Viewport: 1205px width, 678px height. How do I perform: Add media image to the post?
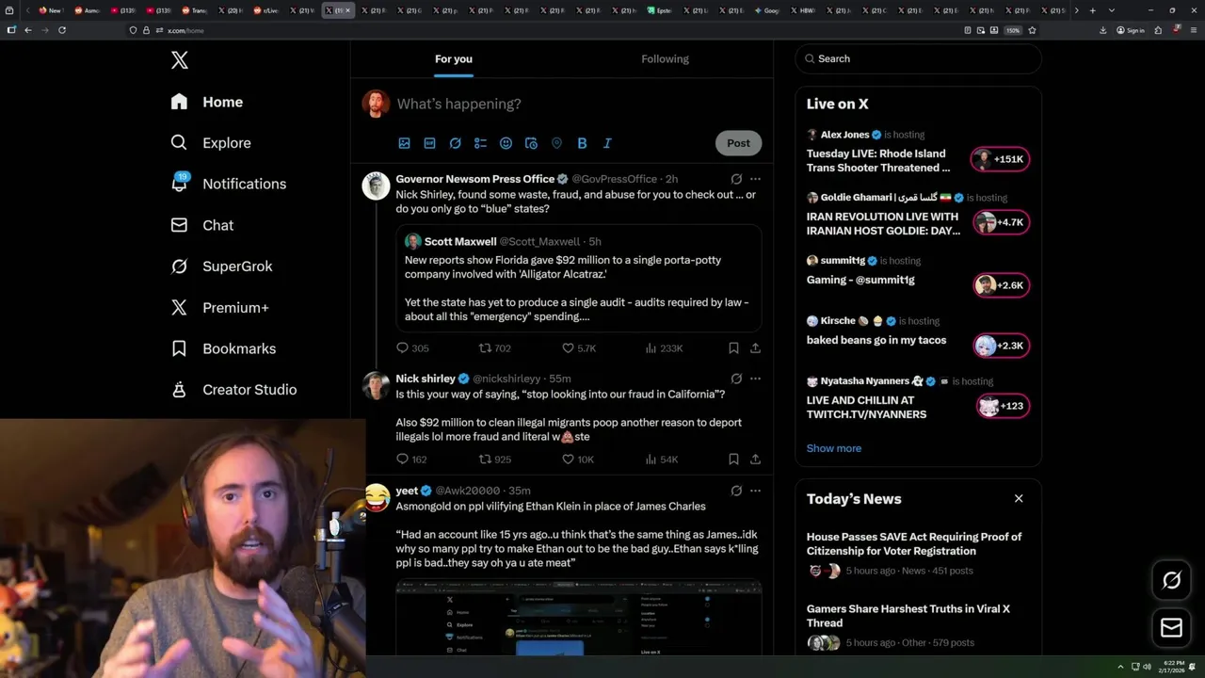(x=404, y=143)
